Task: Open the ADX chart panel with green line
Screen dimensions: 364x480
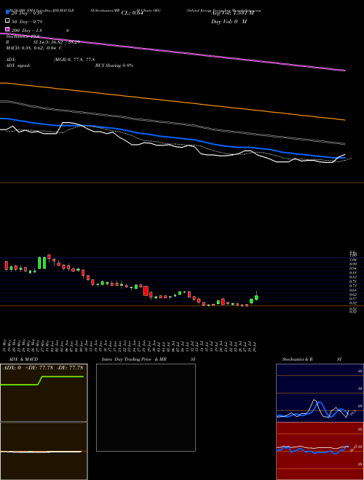Action: click(x=44, y=393)
